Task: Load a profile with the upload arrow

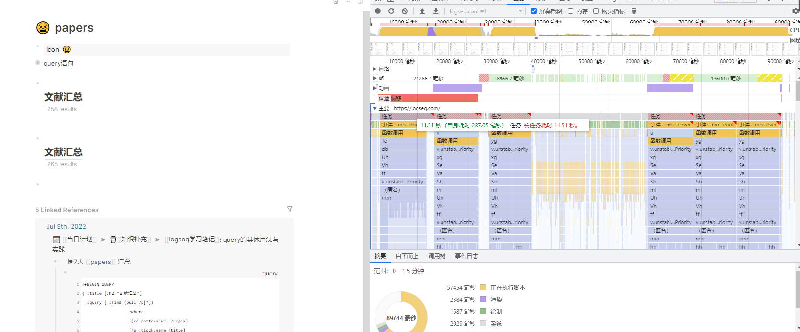Action: point(422,11)
